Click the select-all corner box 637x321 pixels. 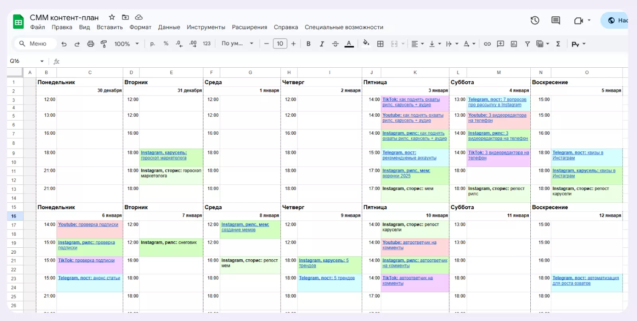pyautogui.click(x=15, y=72)
